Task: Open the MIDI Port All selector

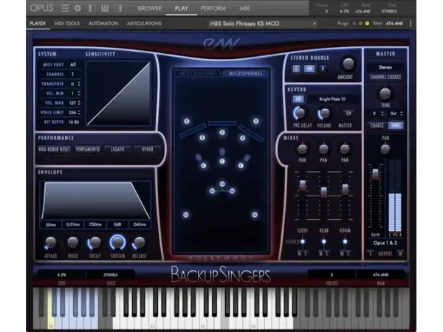Action: (x=73, y=65)
